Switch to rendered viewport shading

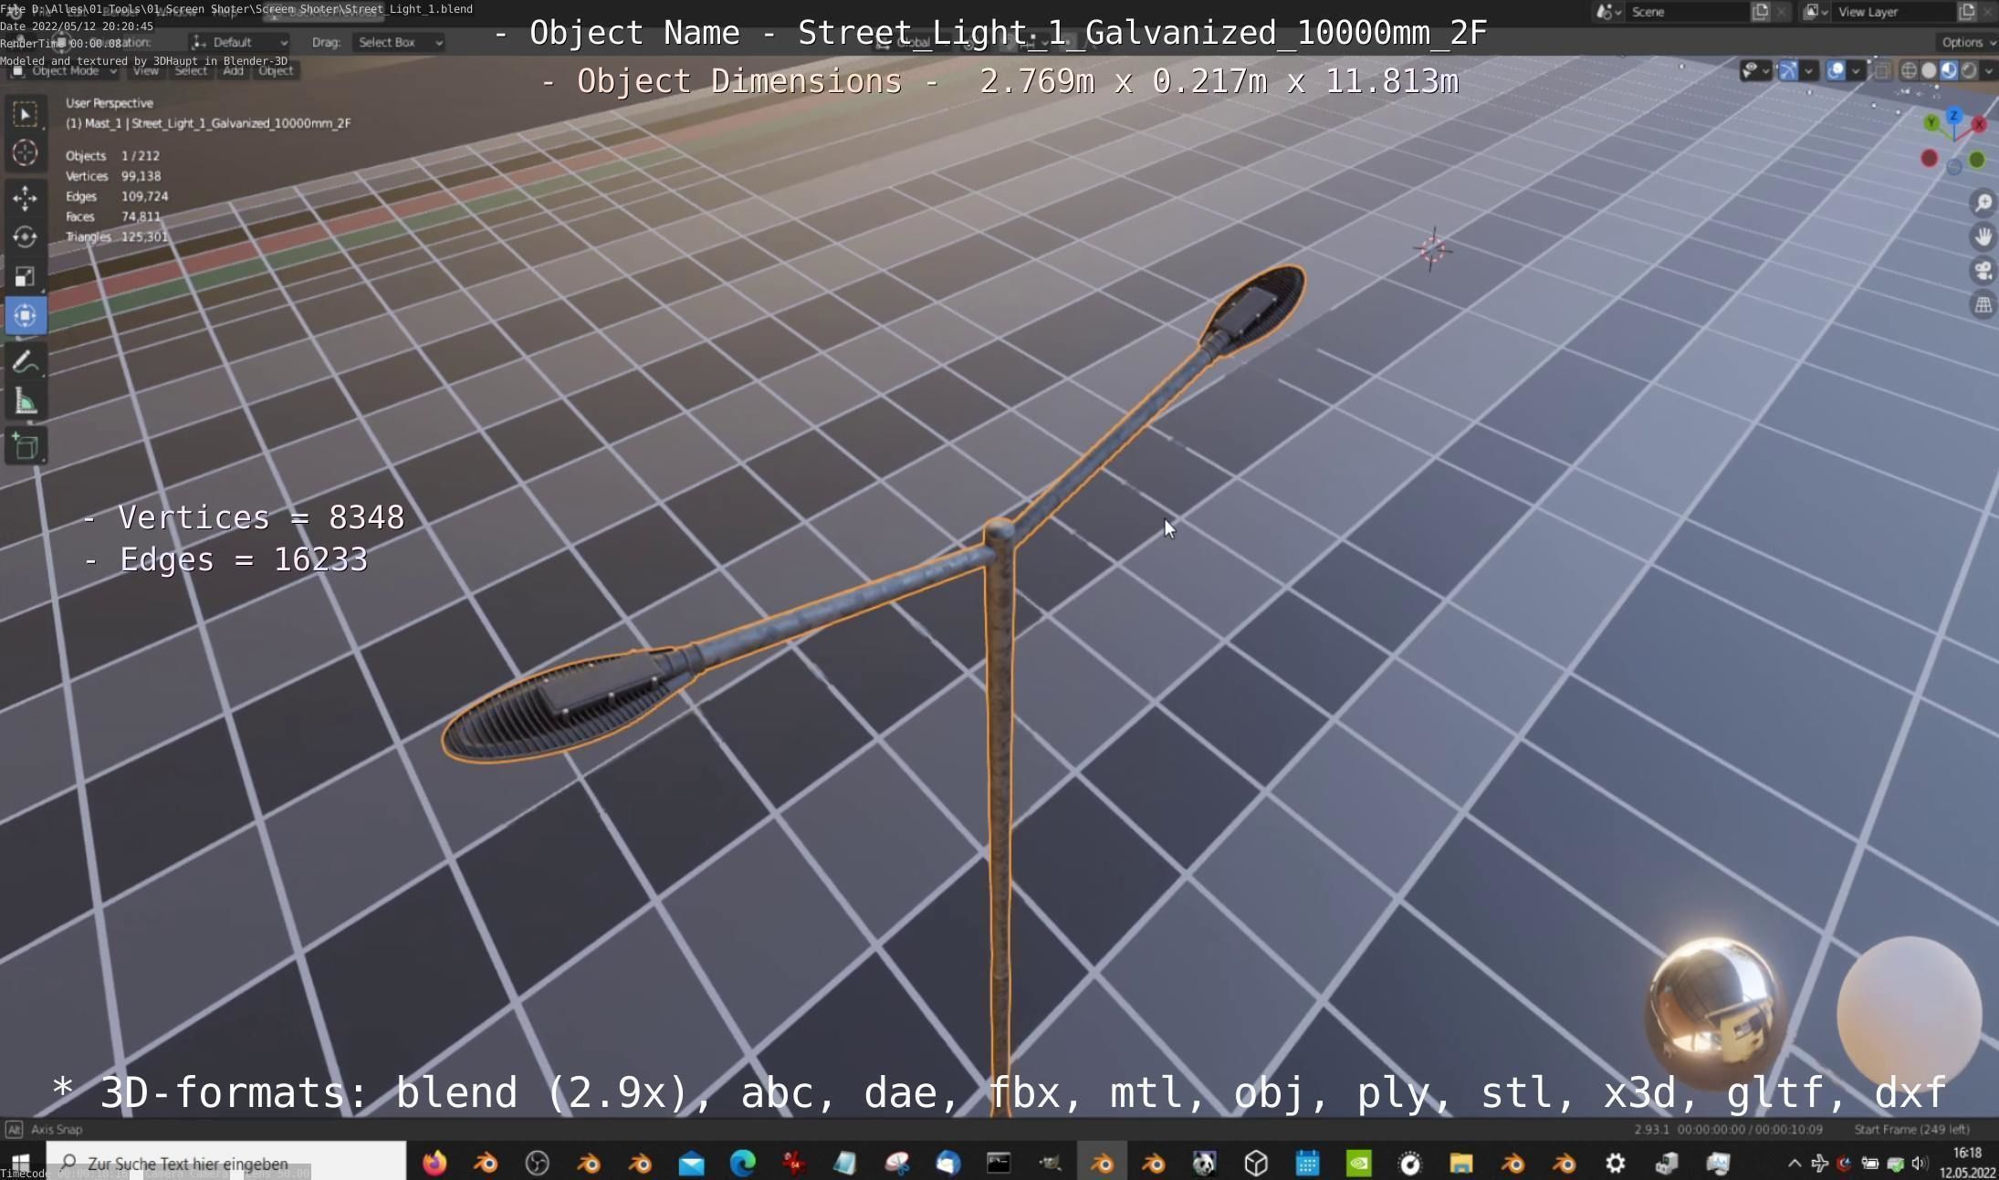1969,70
